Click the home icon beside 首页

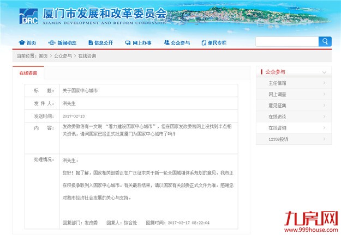point(22,42)
